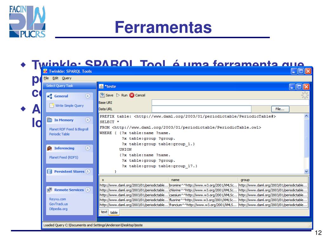Switch to the table results tab

114,213
